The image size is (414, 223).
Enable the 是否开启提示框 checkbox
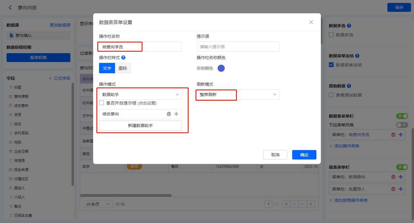coord(102,103)
